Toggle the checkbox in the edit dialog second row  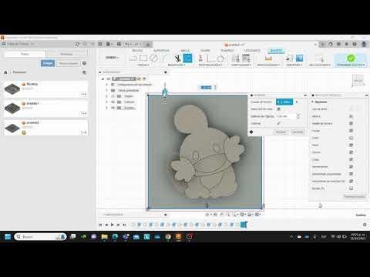(278, 109)
